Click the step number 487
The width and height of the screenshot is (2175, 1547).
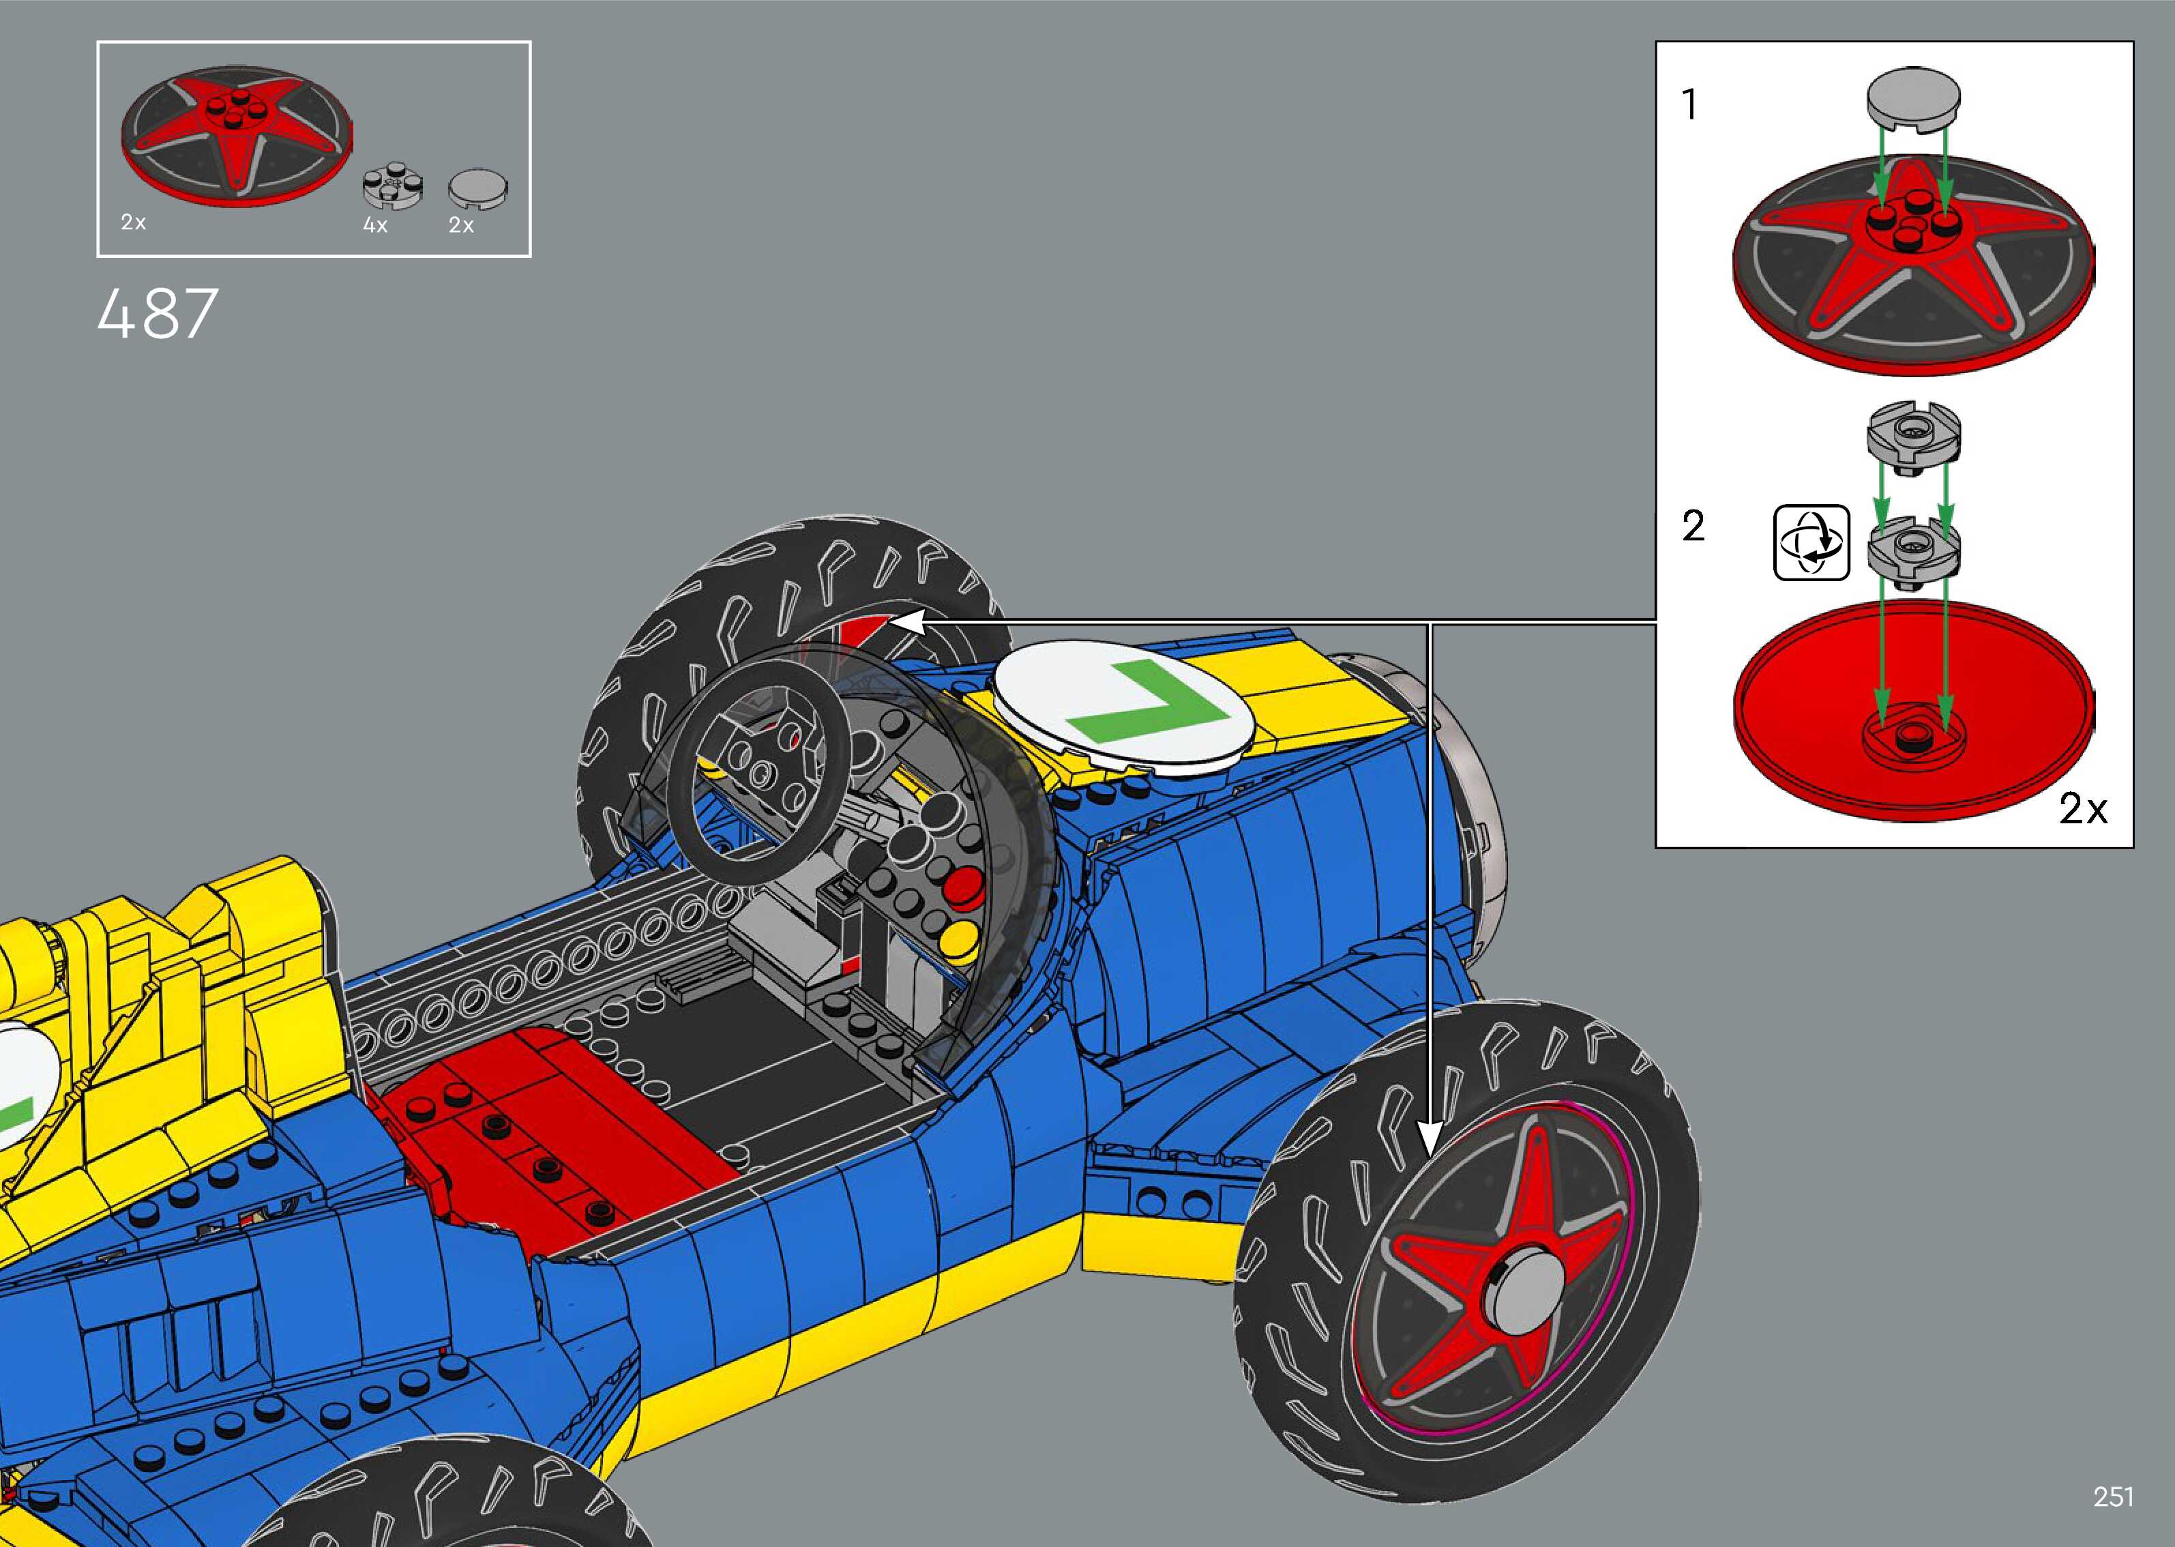[158, 313]
